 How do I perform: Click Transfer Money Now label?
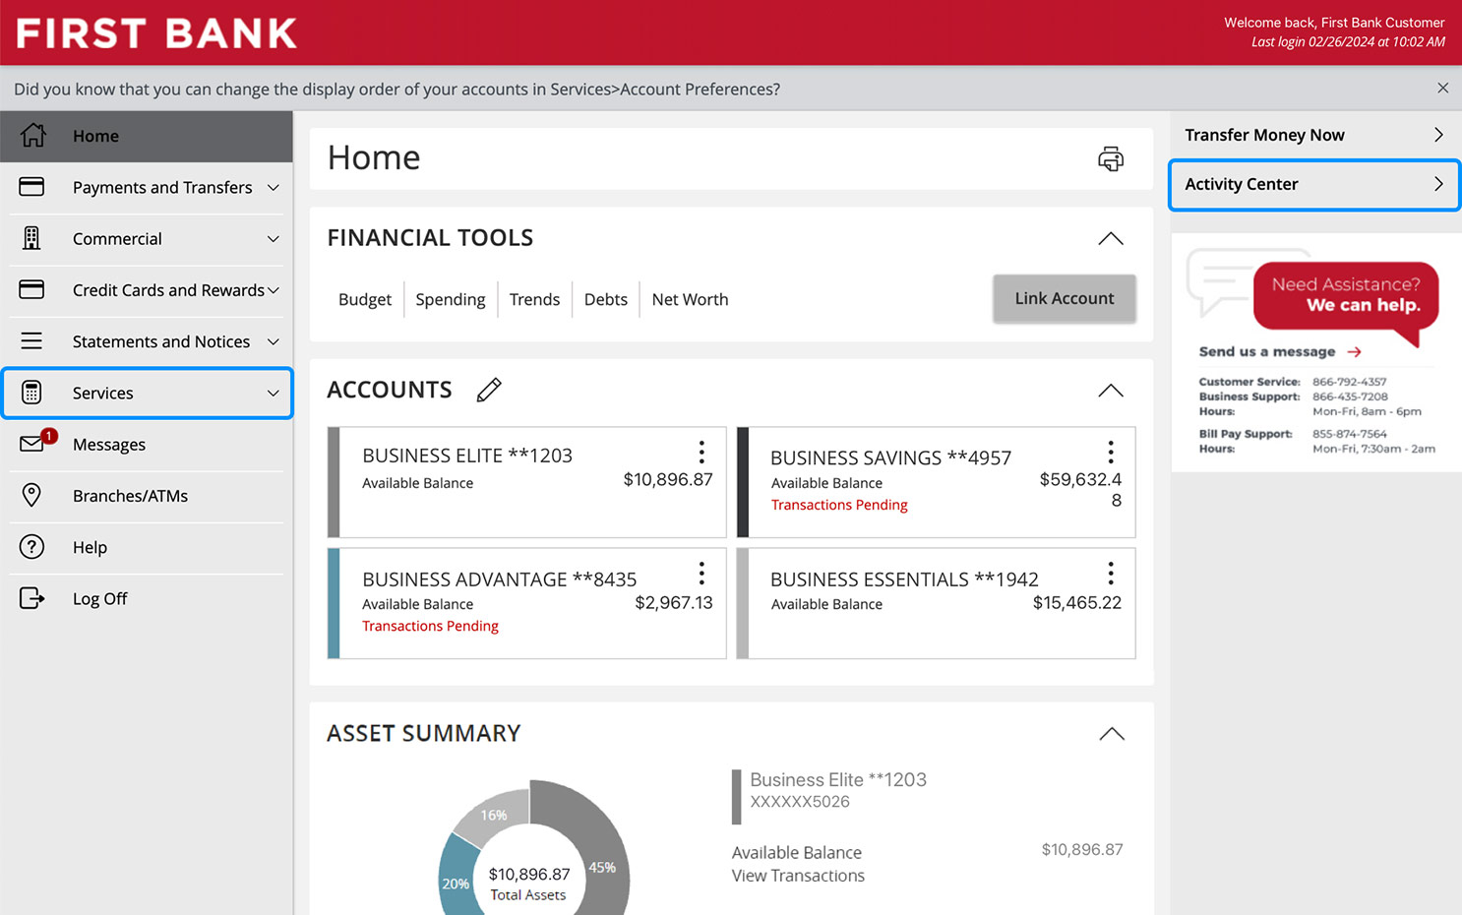[1264, 135]
